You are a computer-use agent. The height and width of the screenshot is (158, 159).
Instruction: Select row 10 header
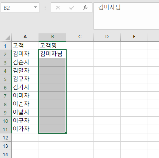pos(6,121)
